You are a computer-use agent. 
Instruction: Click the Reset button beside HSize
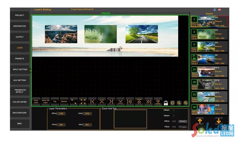183,121
